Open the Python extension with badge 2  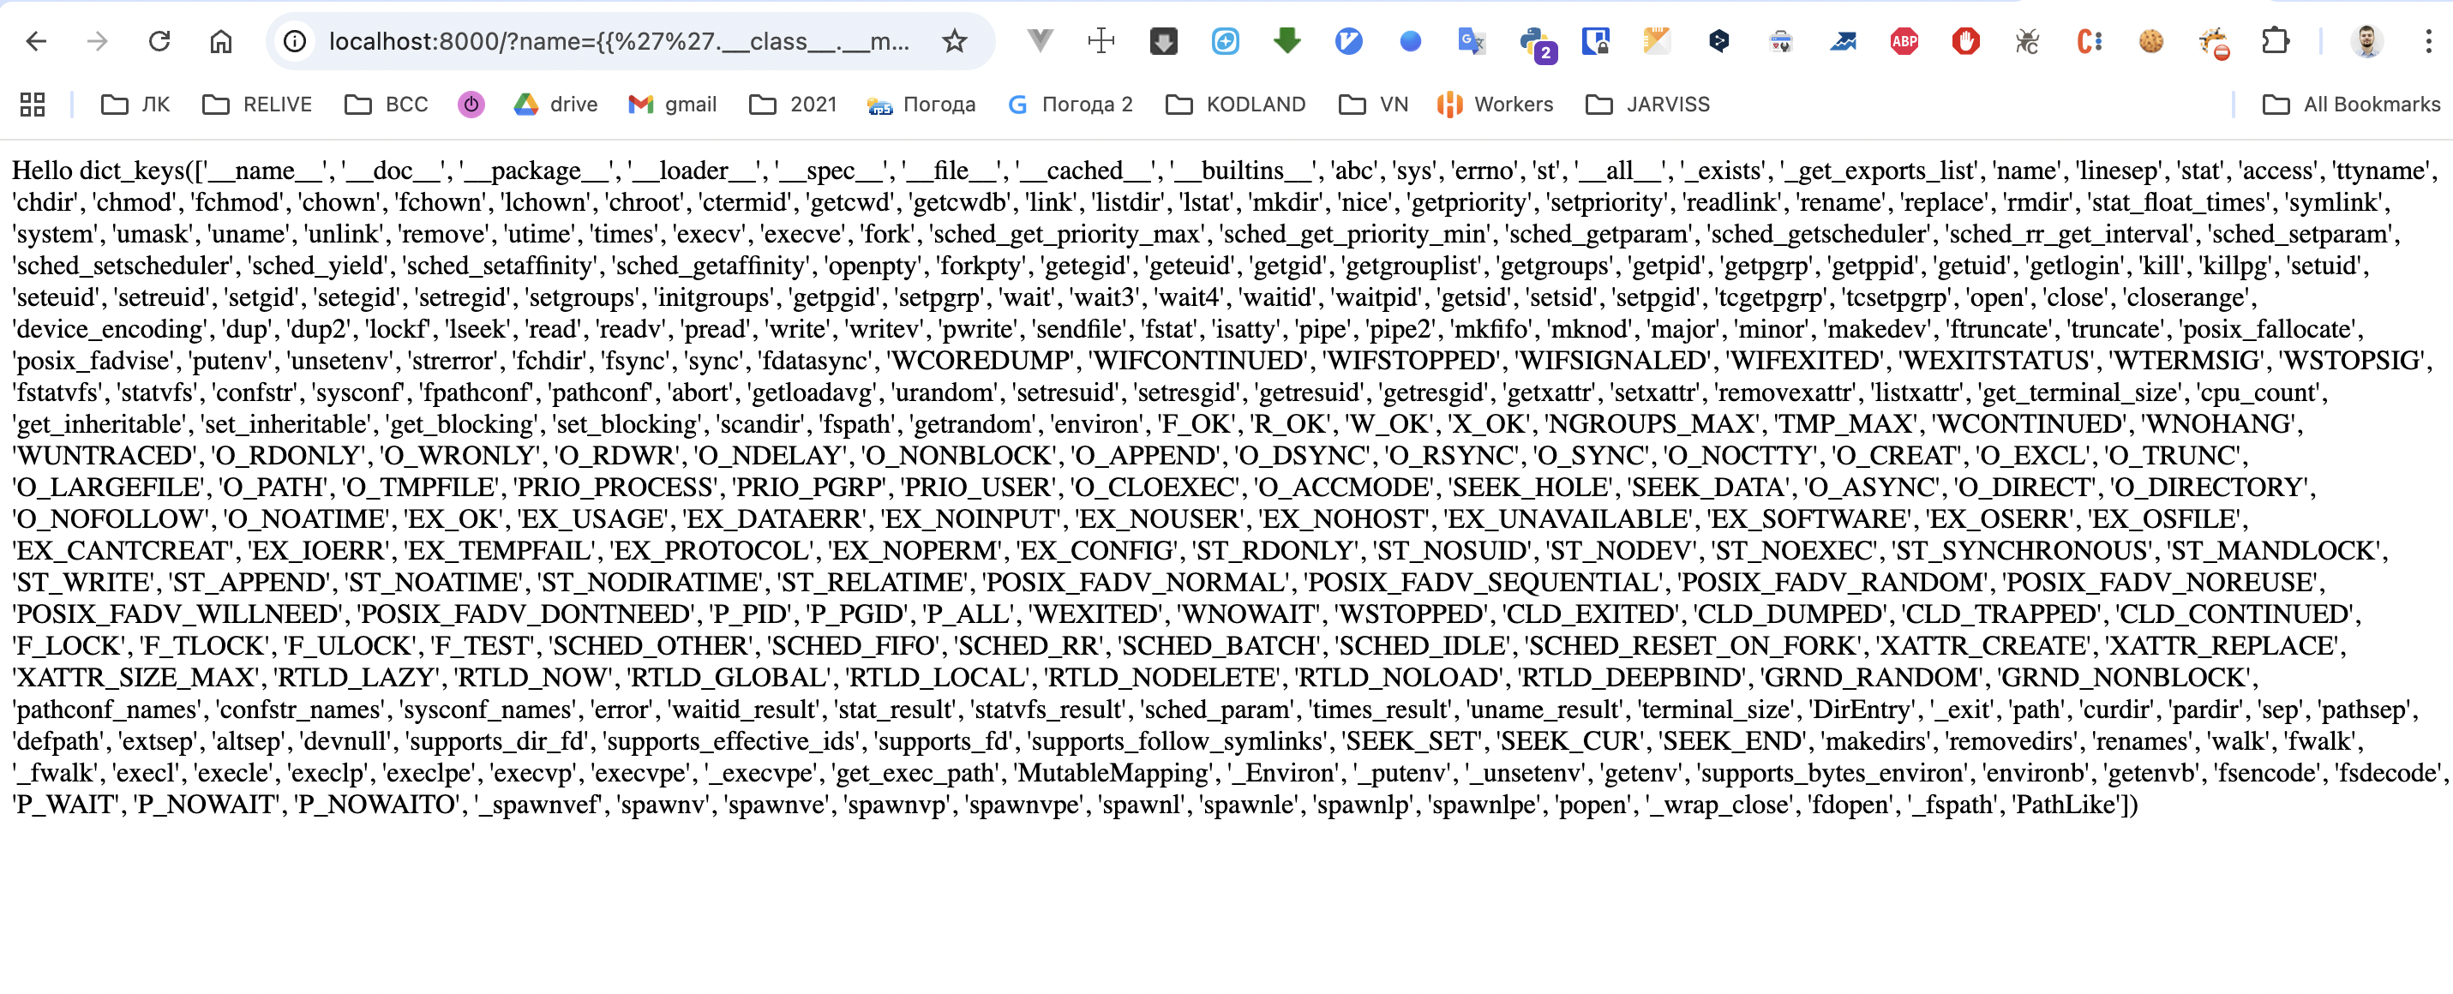pyautogui.click(x=1536, y=44)
